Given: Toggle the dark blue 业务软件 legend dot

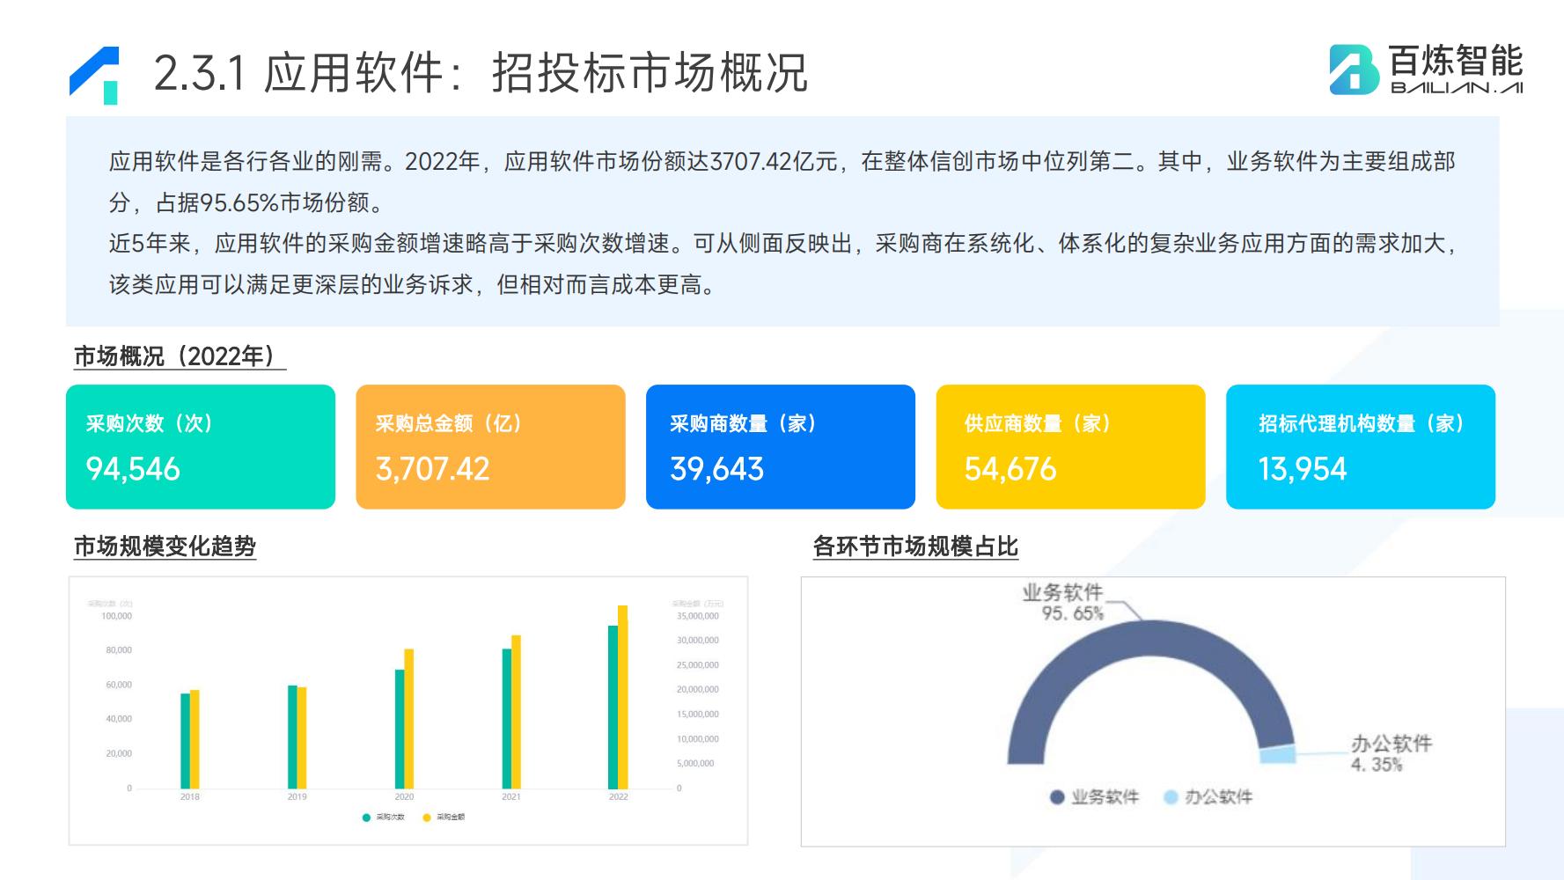Looking at the screenshot, I should [1057, 797].
